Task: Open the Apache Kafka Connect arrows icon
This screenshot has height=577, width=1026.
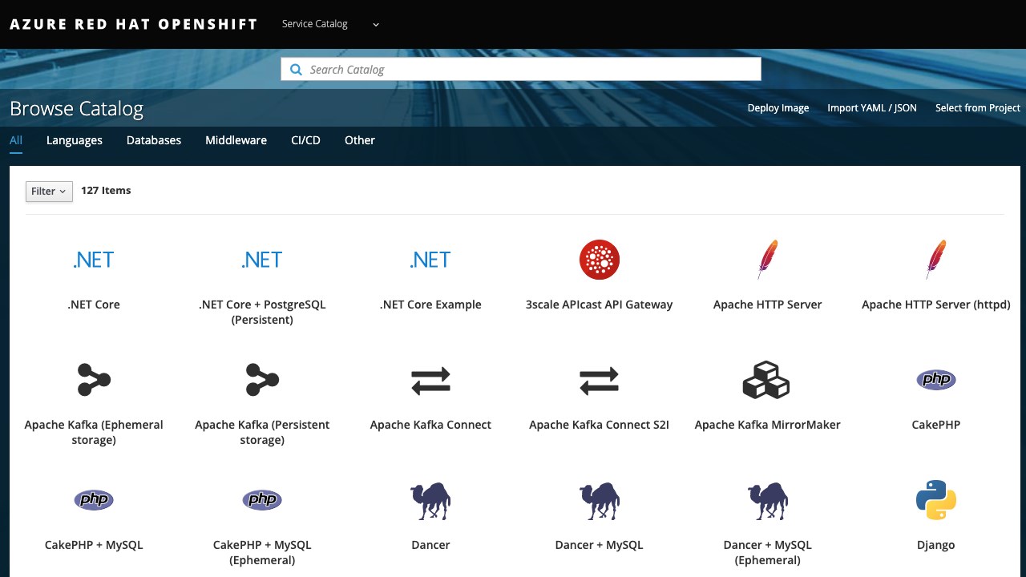Action: click(430, 381)
